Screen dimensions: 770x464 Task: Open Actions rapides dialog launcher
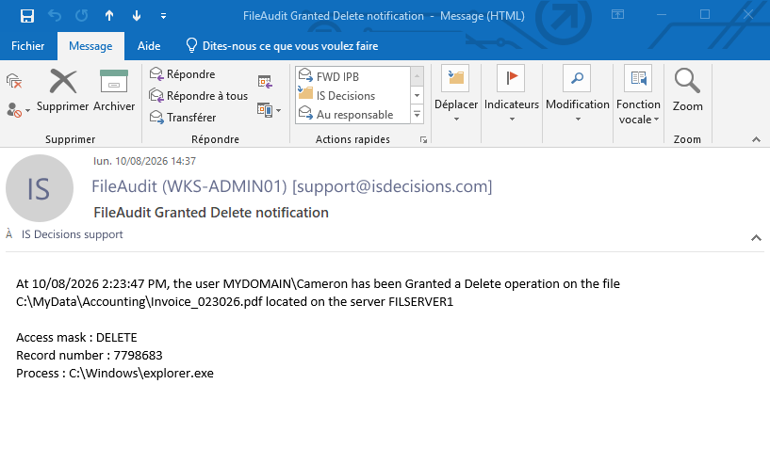pyautogui.click(x=423, y=140)
